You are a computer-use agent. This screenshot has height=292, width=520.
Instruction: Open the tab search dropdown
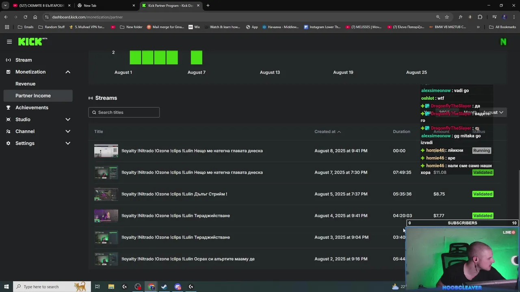(5, 6)
